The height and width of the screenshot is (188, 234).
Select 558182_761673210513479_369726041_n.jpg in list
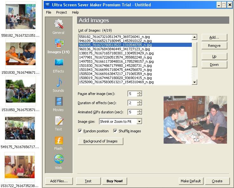135,37
